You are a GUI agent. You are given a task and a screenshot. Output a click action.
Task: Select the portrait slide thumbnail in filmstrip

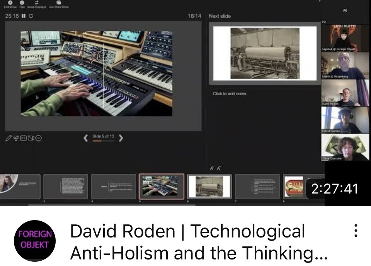point(20,187)
